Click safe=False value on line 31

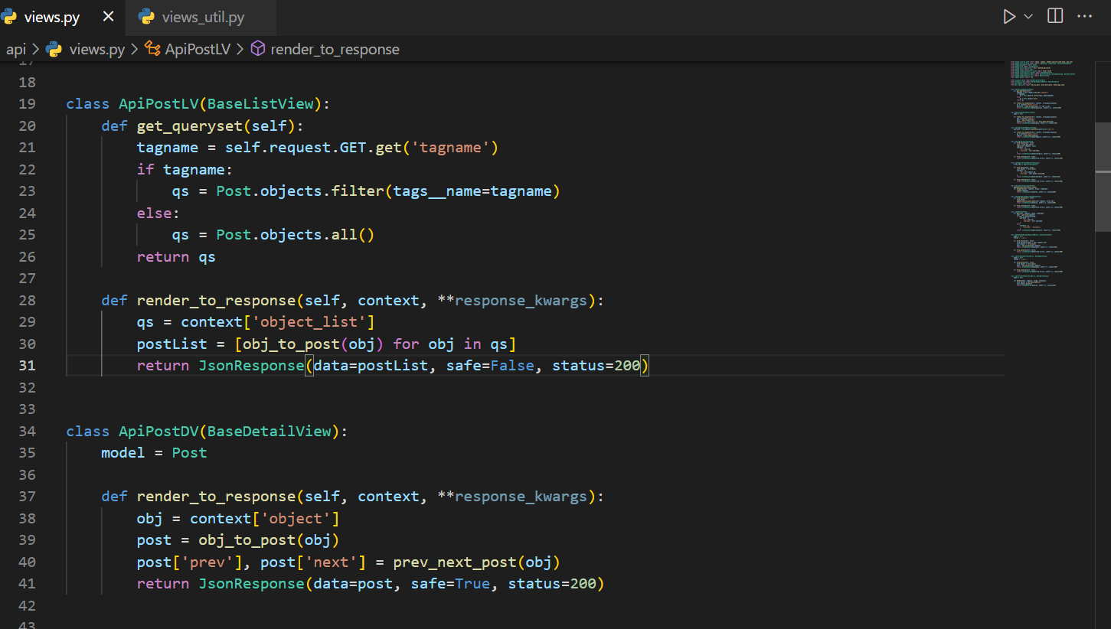512,365
